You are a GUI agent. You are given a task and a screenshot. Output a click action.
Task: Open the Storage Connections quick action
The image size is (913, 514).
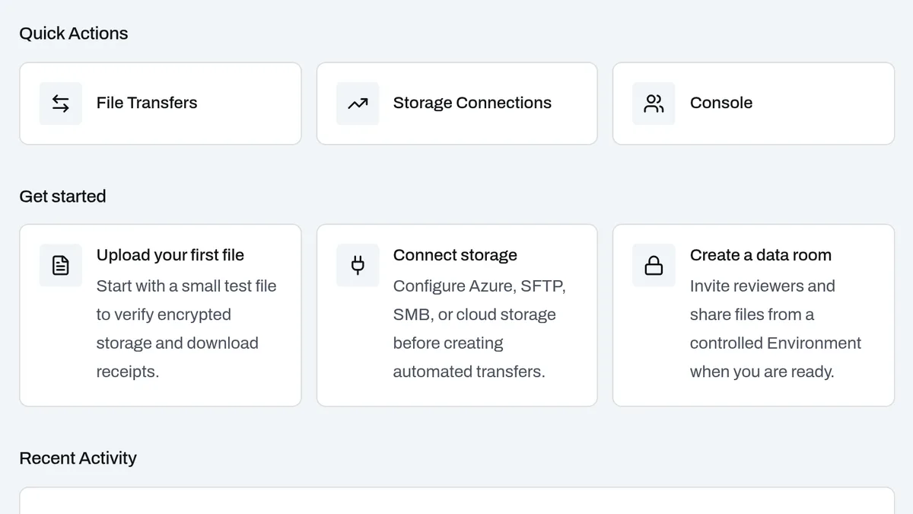(456, 104)
